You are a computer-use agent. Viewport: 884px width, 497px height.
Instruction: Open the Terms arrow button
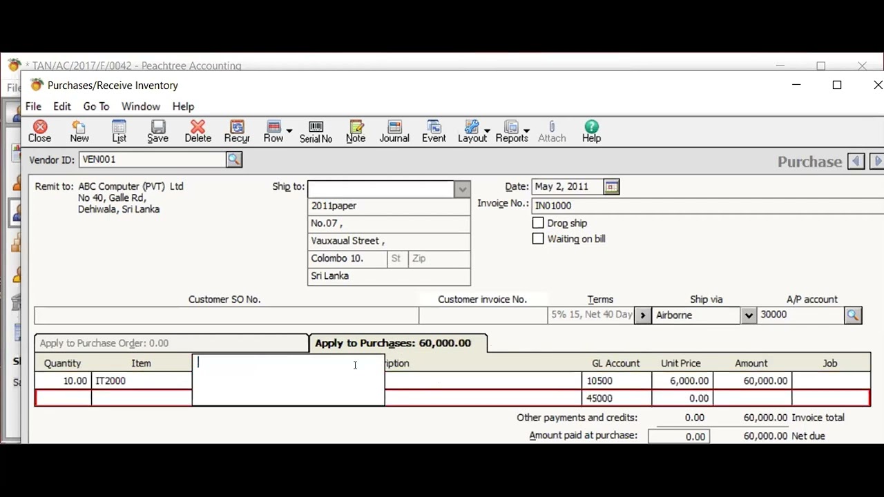[x=643, y=315]
